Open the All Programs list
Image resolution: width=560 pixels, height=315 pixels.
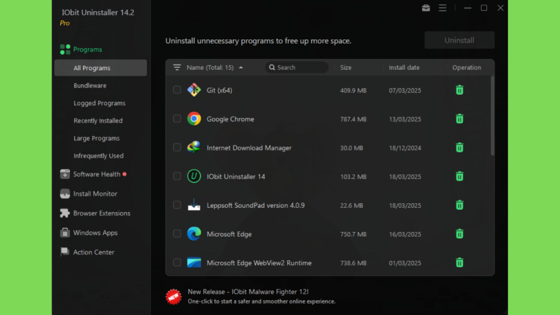[x=101, y=68]
